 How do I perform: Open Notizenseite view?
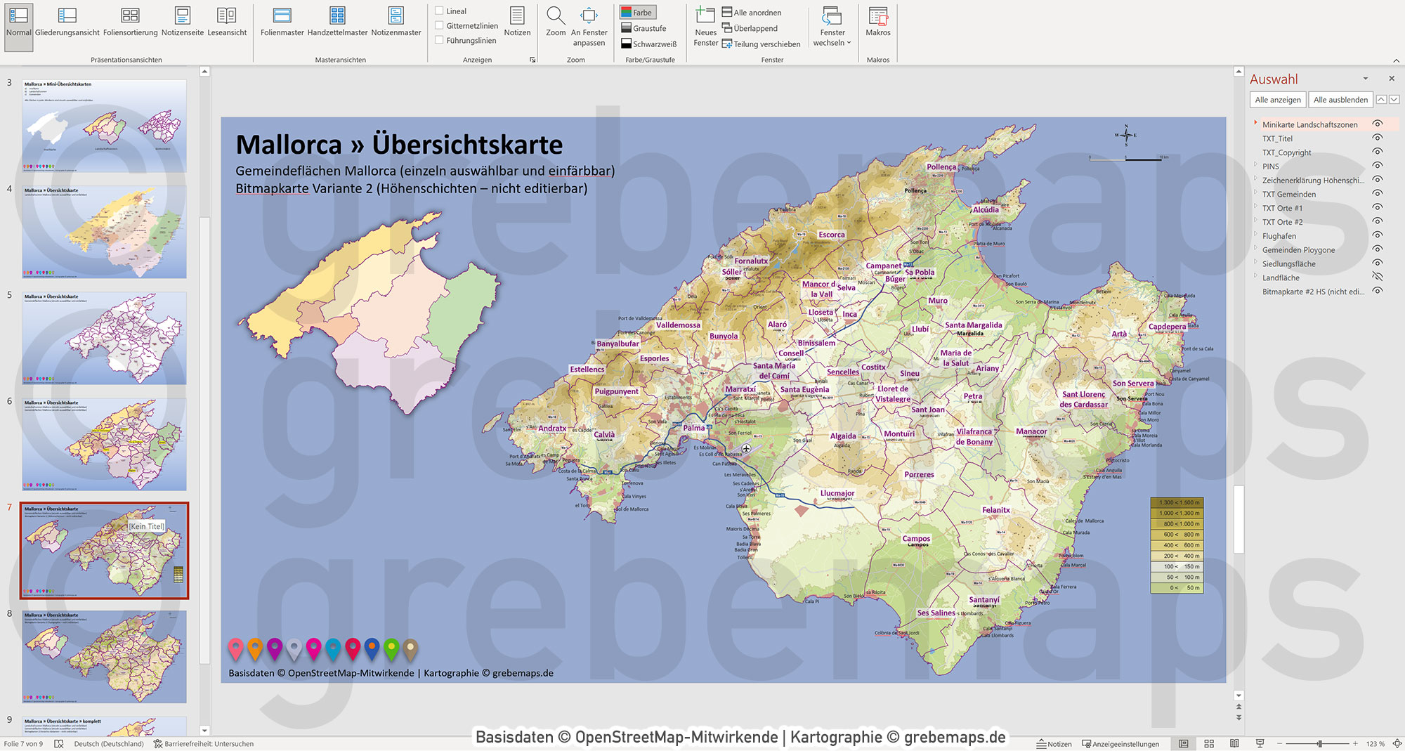tap(183, 23)
